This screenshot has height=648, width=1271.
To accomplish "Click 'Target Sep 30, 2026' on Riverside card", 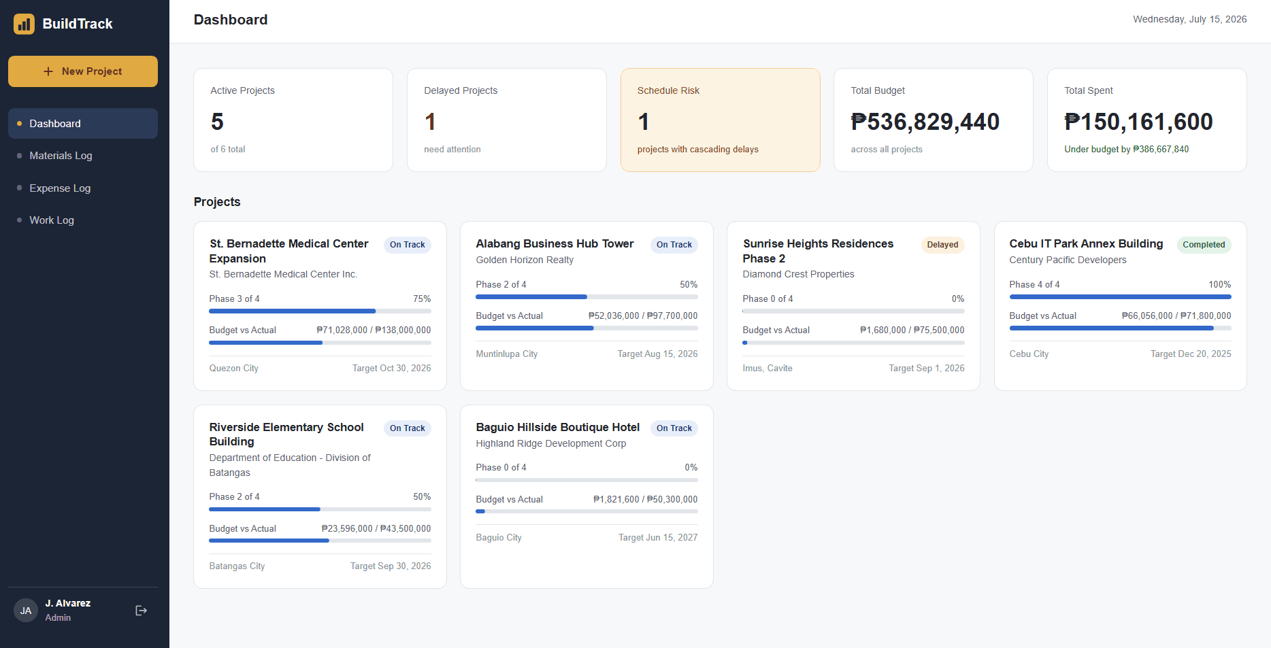I will pos(391,566).
